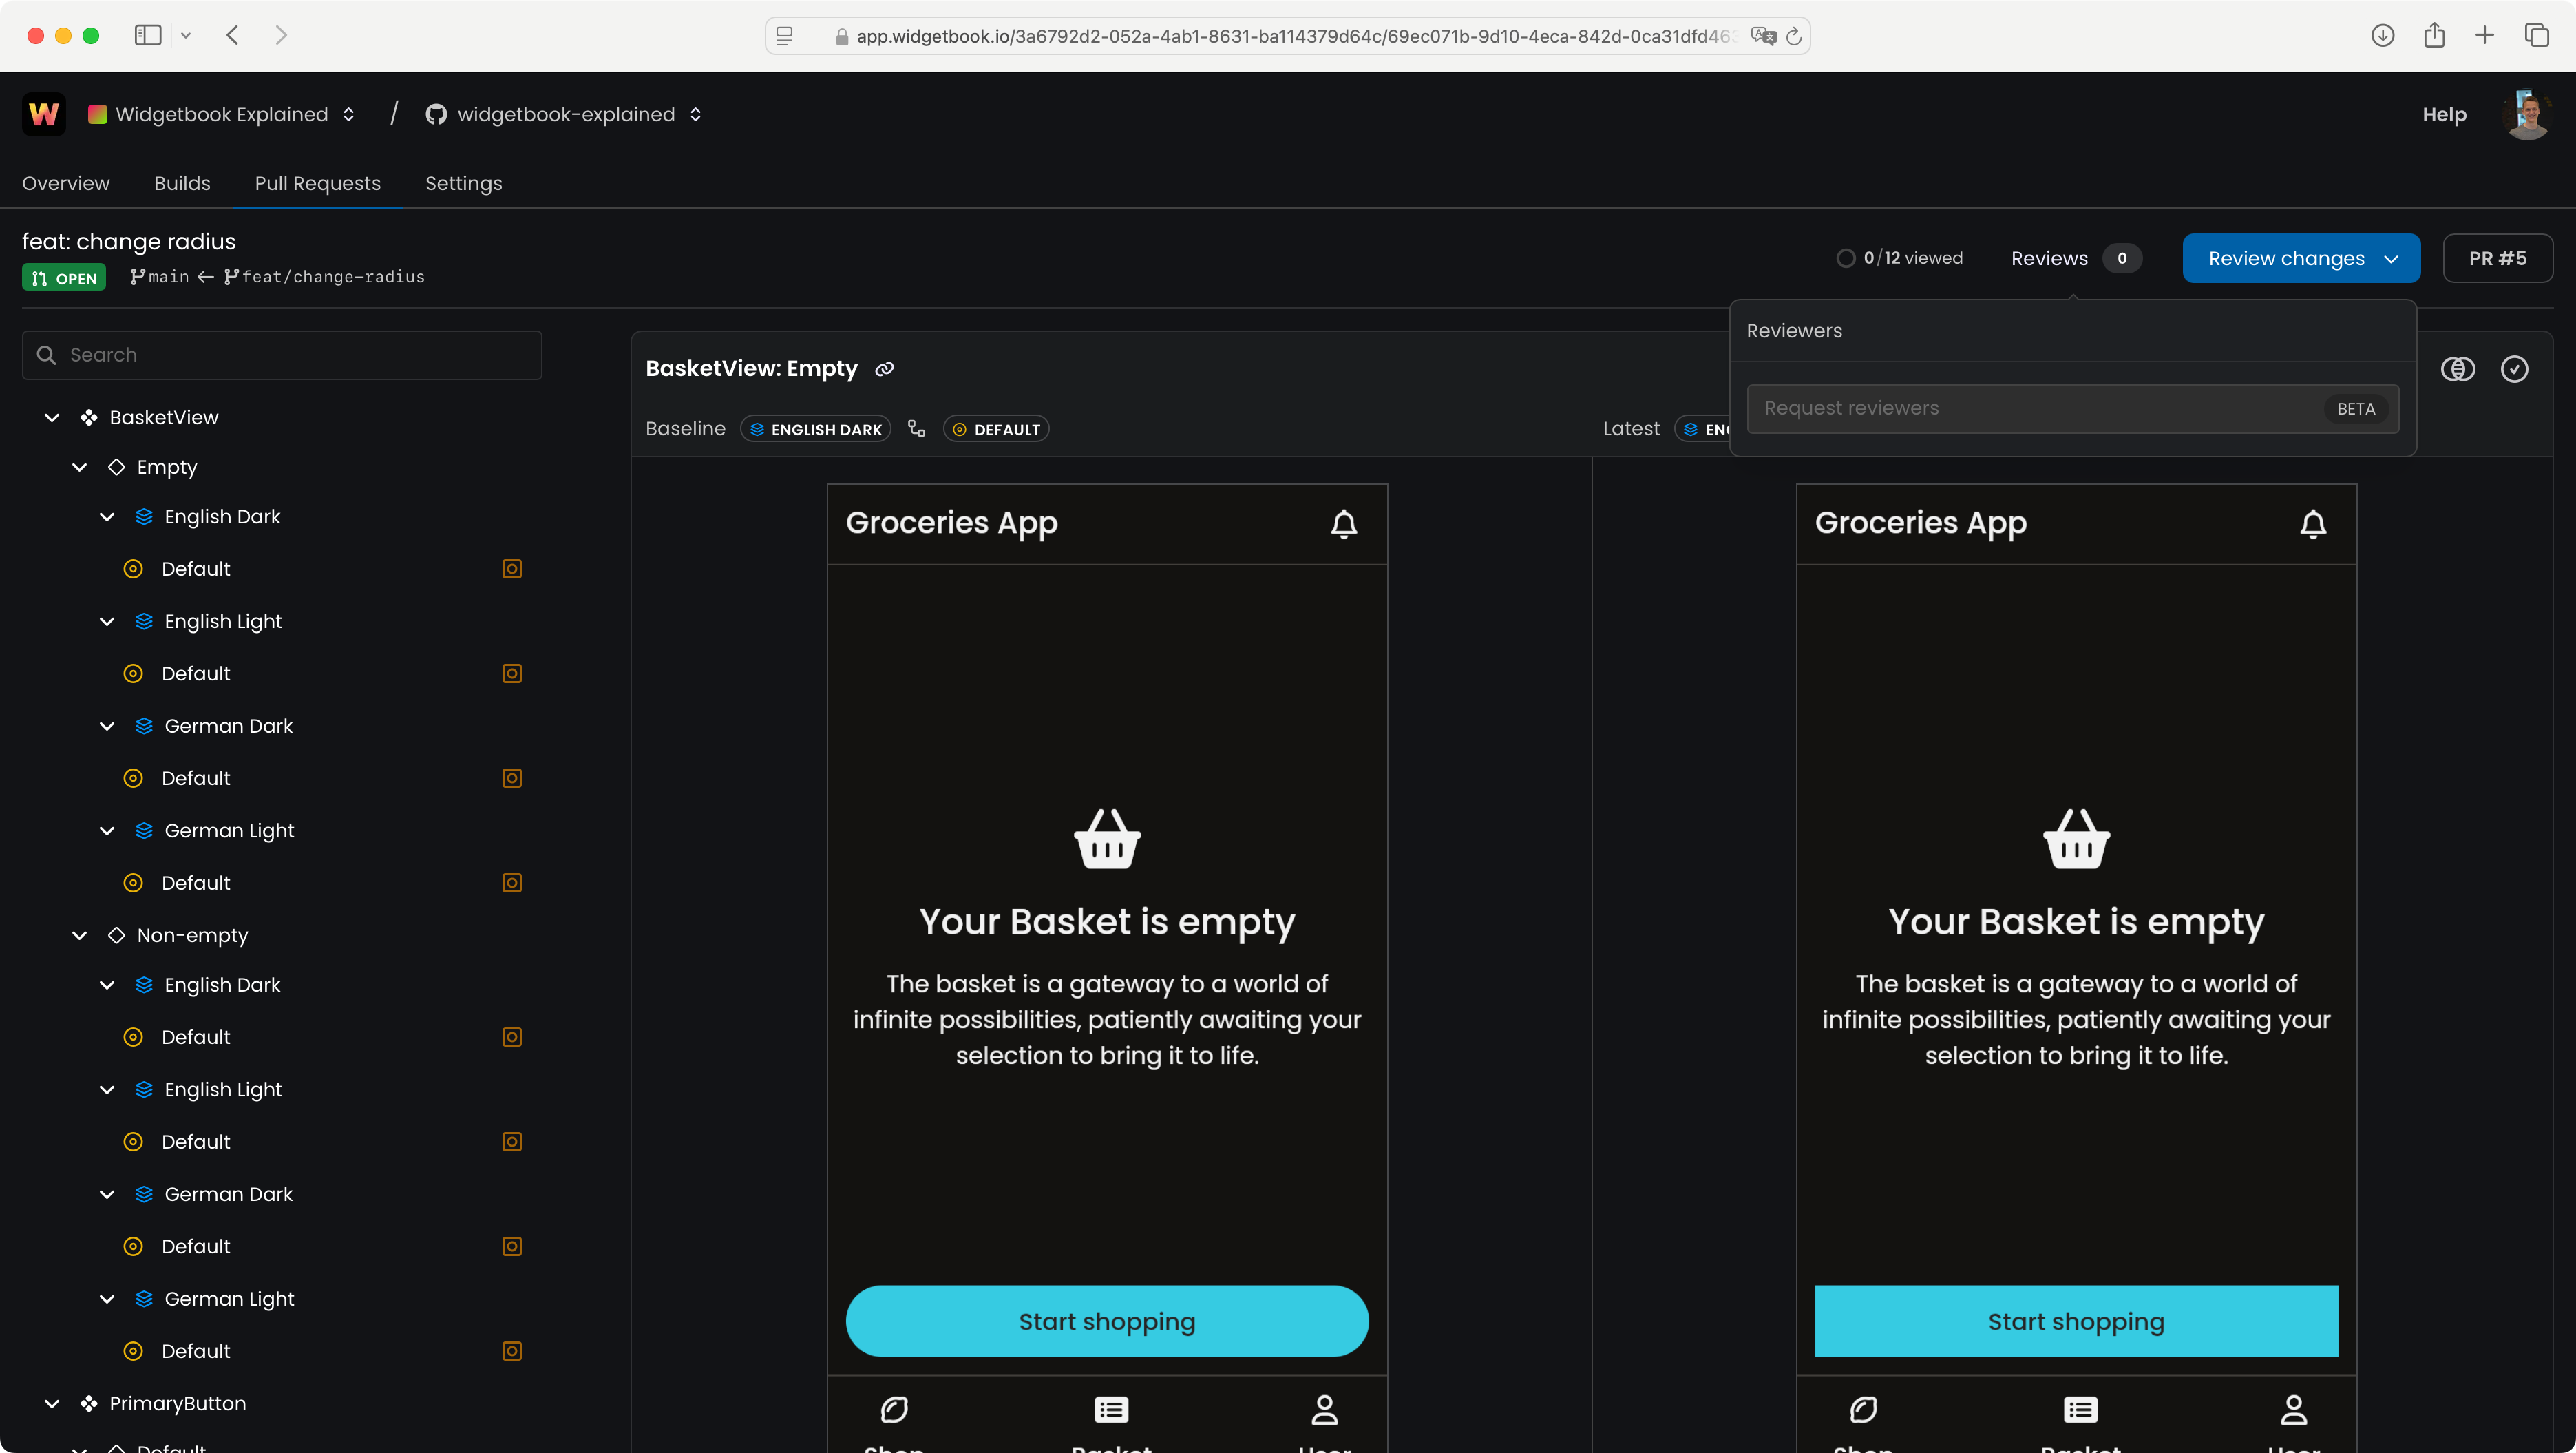The width and height of the screenshot is (2576, 1453).
Task: Copy link icon next to BasketView: Empty
Action: (884, 369)
